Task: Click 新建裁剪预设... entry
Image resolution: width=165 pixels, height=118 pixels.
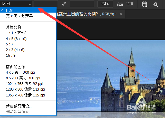Action: pos(28,106)
